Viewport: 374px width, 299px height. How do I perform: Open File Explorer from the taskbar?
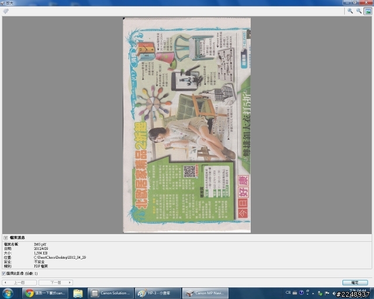click(78, 293)
